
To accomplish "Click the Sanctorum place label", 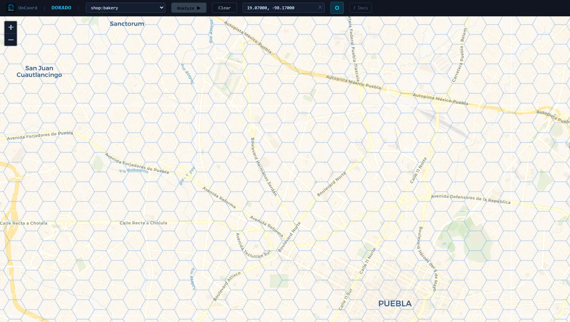I will coord(127,23).
